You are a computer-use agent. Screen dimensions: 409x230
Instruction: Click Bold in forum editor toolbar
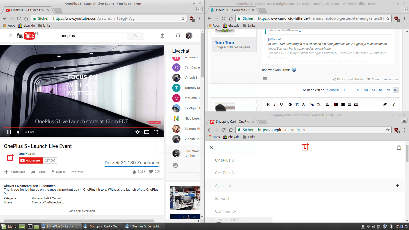click(268, 105)
